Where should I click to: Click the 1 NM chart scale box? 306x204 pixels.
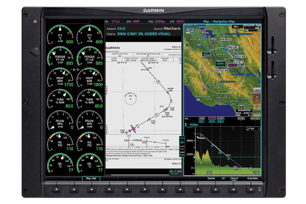click(178, 171)
